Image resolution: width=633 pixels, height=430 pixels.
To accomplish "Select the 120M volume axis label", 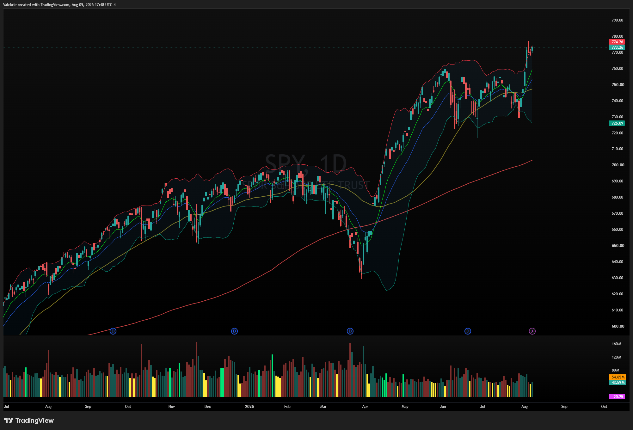I will click(616, 357).
